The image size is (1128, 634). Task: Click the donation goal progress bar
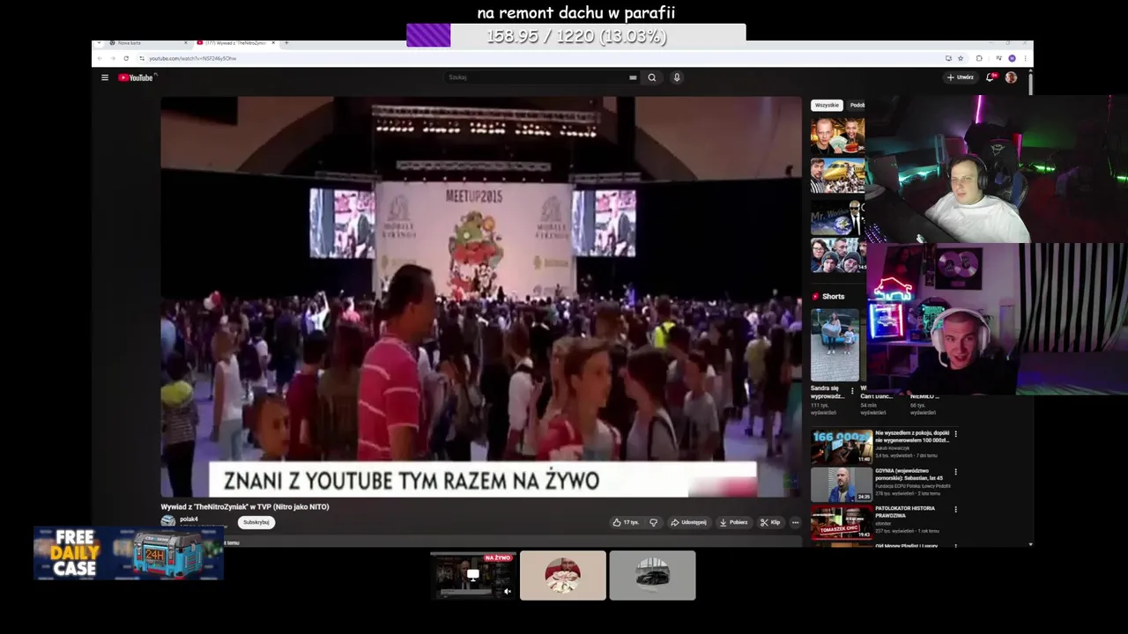(x=575, y=36)
